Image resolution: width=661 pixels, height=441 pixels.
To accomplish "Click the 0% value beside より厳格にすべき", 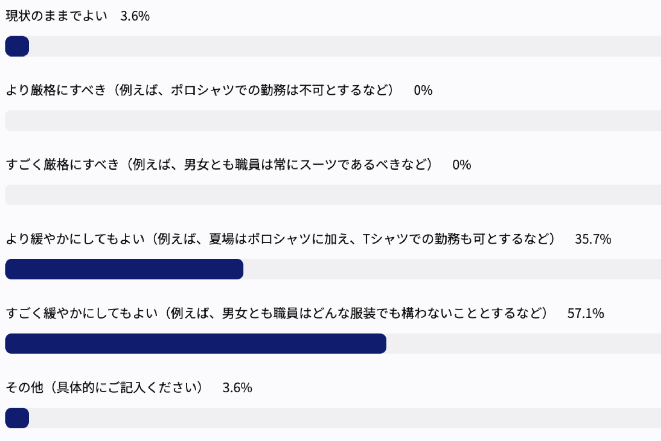I will (423, 90).
